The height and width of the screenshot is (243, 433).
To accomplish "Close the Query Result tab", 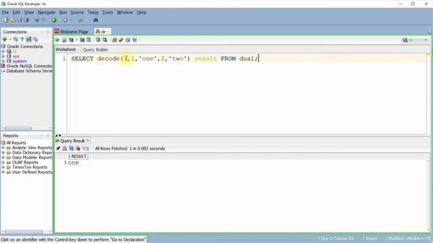I will click(x=88, y=140).
